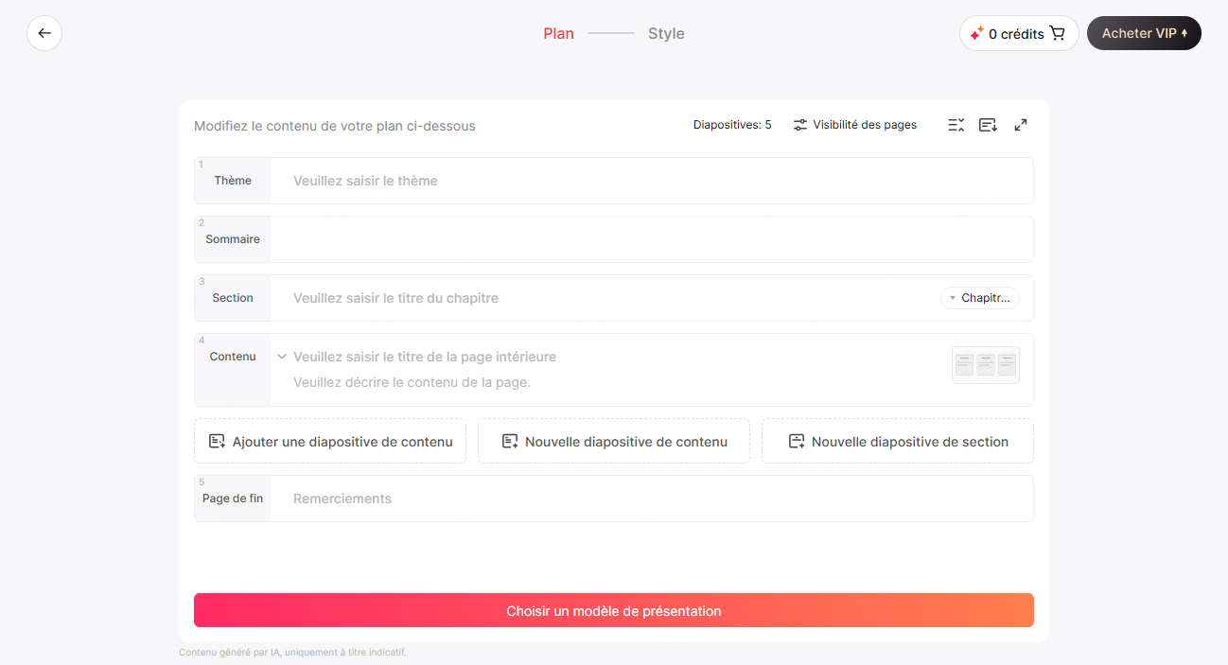Open Visibilité des pages settings
Image resolution: width=1228 pixels, height=665 pixels.
pos(855,125)
